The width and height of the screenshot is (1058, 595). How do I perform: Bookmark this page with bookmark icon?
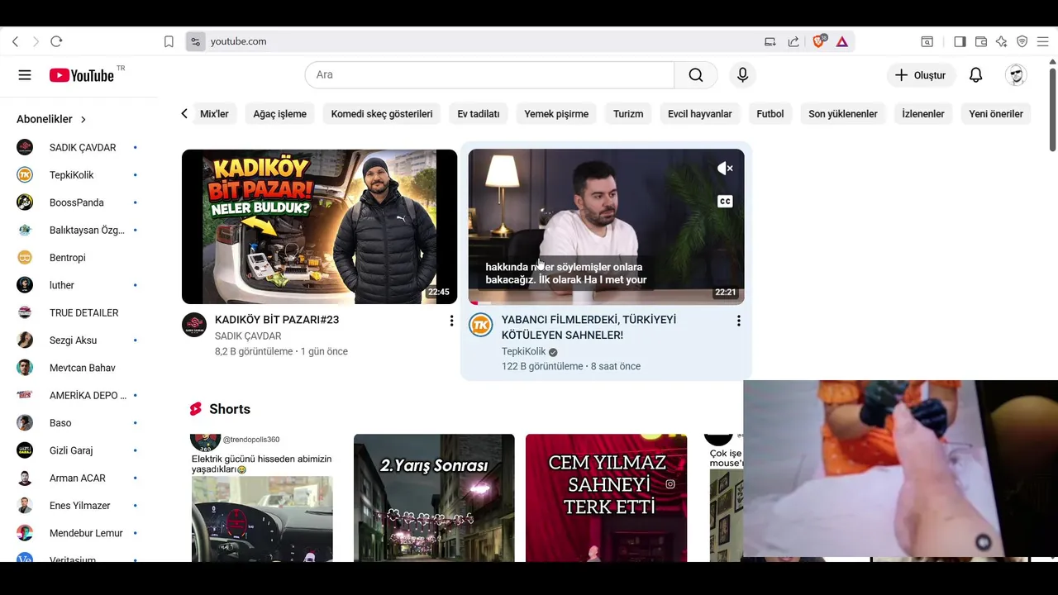click(x=169, y=41)
